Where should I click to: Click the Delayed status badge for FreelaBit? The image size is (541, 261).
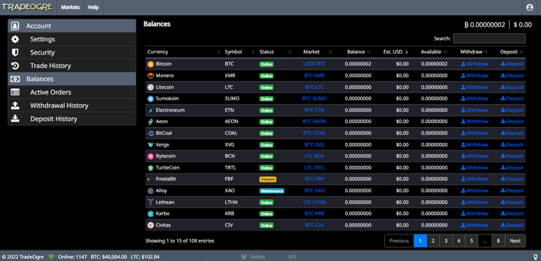click(x=268, y=179)
